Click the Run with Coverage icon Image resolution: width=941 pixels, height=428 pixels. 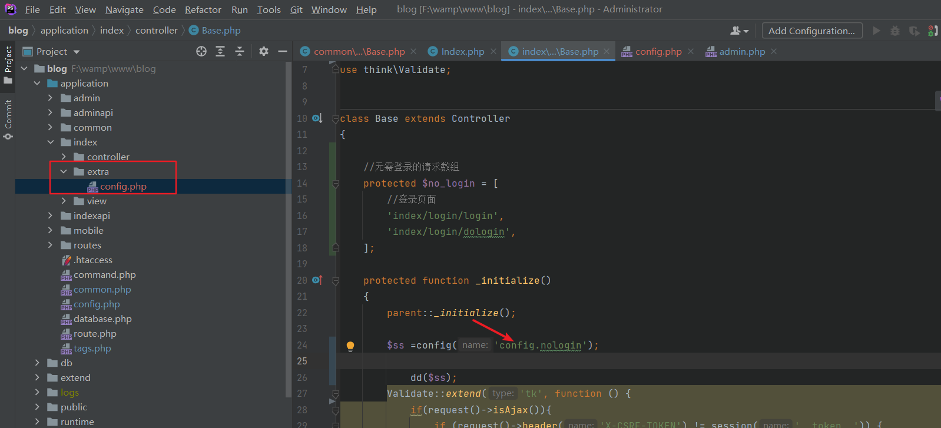914,31
